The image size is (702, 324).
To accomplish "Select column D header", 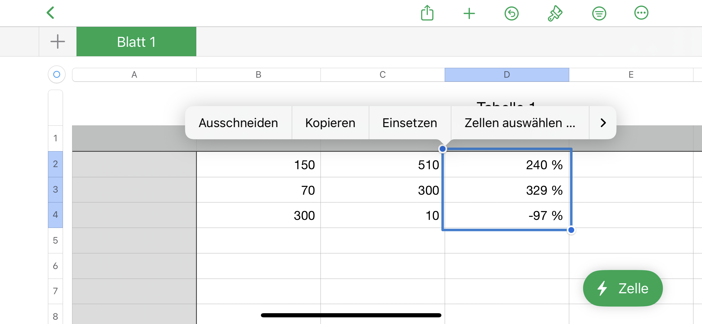I will (507, 74).
